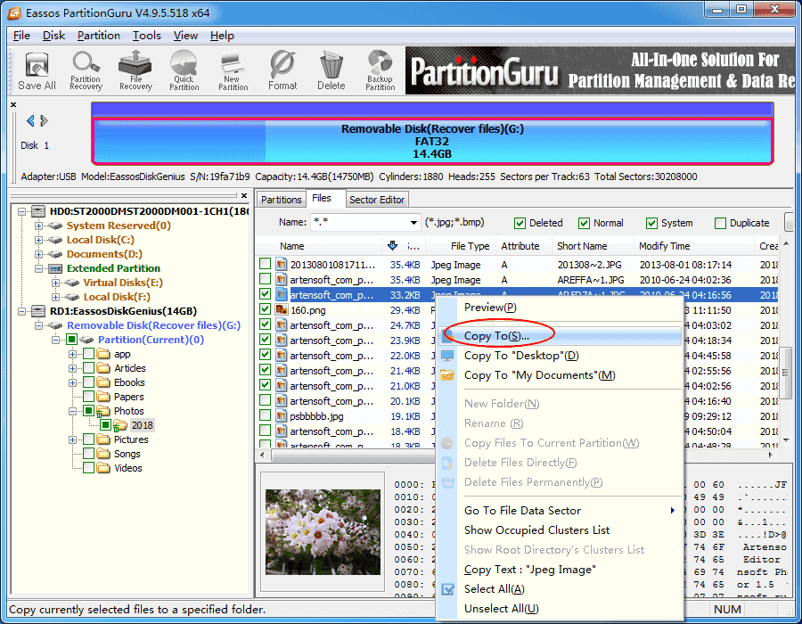This screenshot has width=802, height=624.
Task: Close the directory tree panel
Action: [244, 195]
